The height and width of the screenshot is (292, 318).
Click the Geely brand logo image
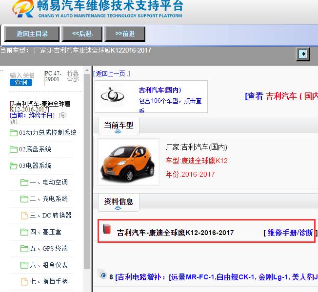click(x=112, y=95)
